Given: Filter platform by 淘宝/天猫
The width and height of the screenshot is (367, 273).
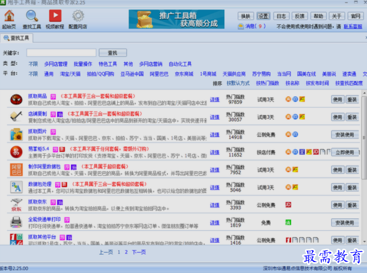Looking at the screenshot, I should (x=70, y=74).
